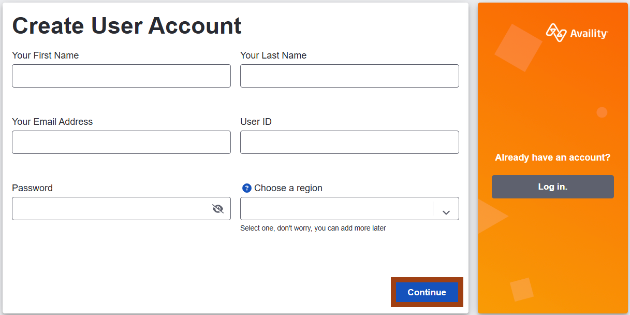630x315 pixels.
Task: Focus the Your First Name input field
Action: click(x=121, y=76)
